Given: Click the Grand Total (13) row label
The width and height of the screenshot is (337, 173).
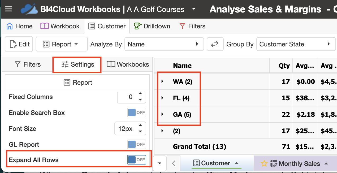Looking at the screenshot, I should 200,146.
